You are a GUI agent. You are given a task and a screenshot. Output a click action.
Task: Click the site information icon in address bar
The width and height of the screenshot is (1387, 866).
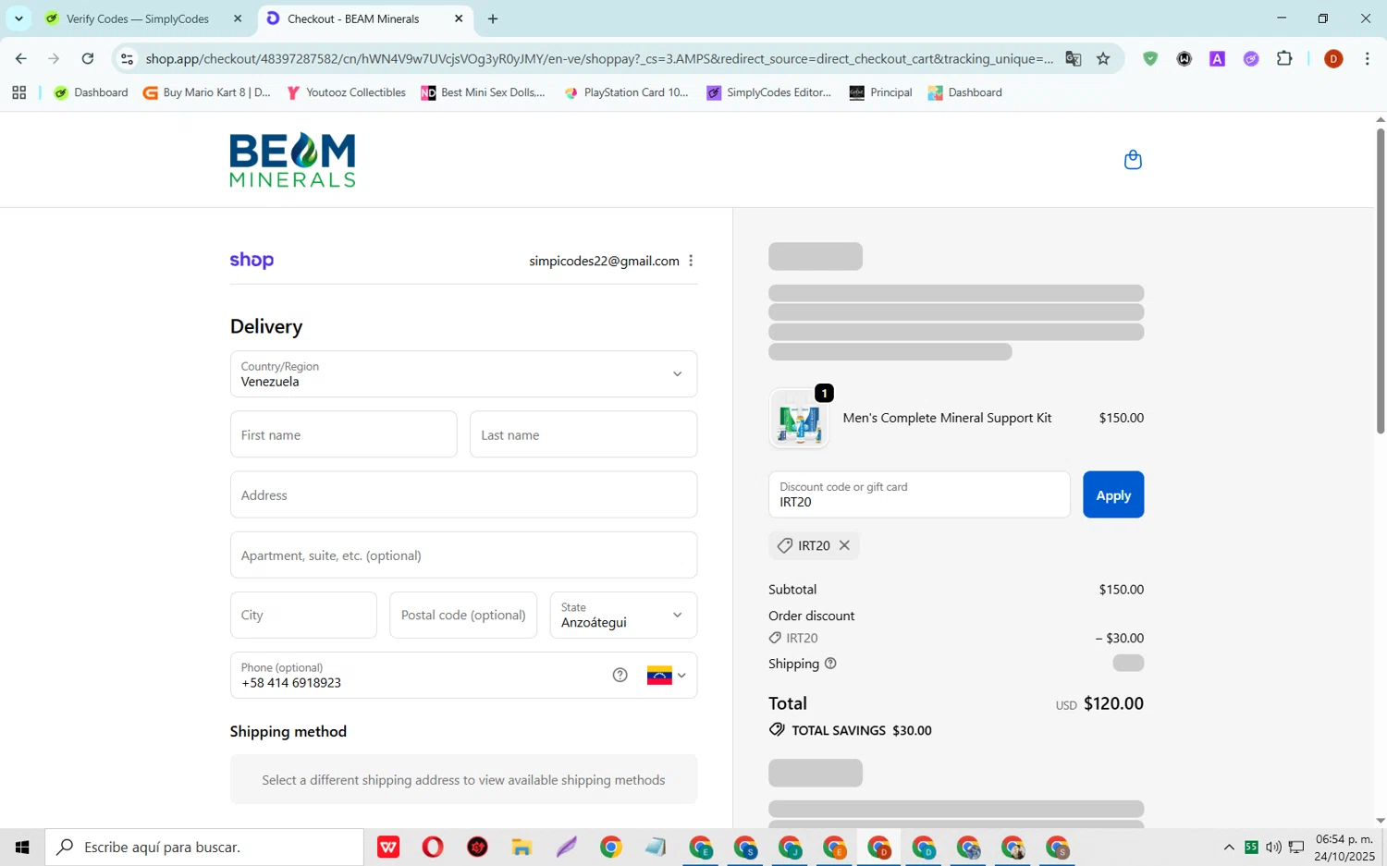point(127,58)
